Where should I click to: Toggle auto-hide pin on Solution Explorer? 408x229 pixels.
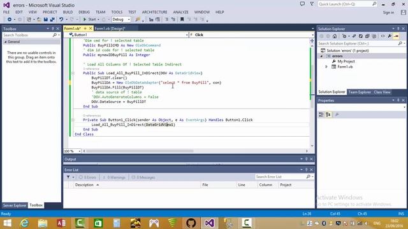[398, 29]
